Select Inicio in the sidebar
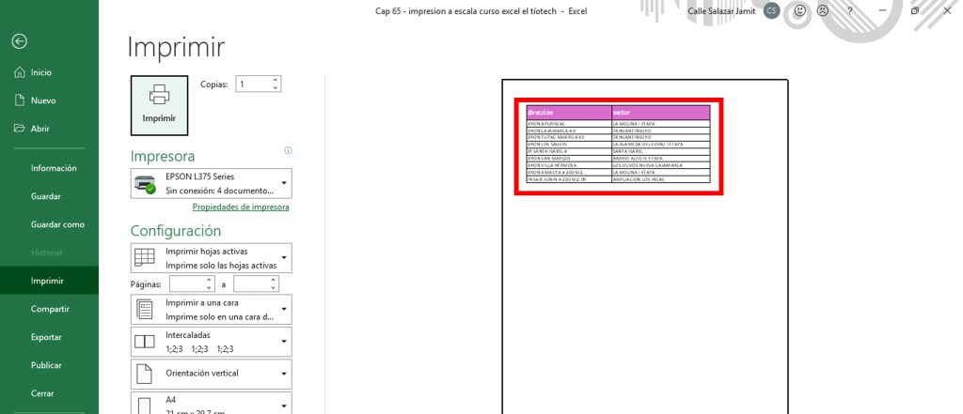 click(40, 72)
